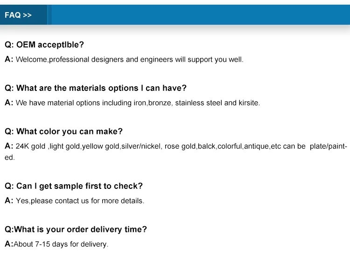This screenshot has height=257, width=350.
Task: Click "24K gold" in the color answer
Action: click(x=30, y=146)
